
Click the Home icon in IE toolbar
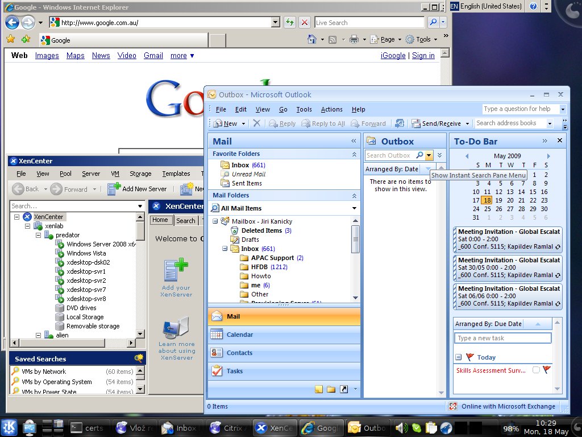312,39
